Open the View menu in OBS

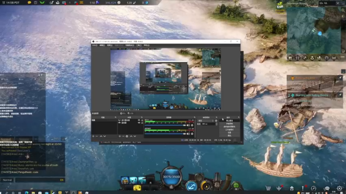(x=110, y=45)
